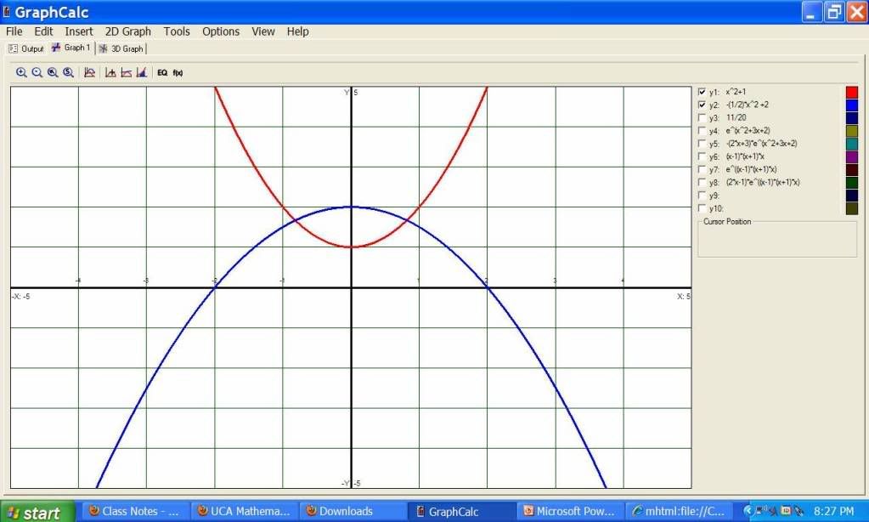
Task: Click the teal color swatch for y5
Action: [852, 144]
